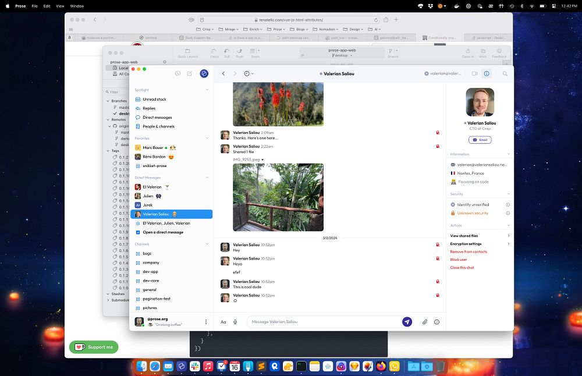Open chat with Rémi Bardon

point(171,157)
